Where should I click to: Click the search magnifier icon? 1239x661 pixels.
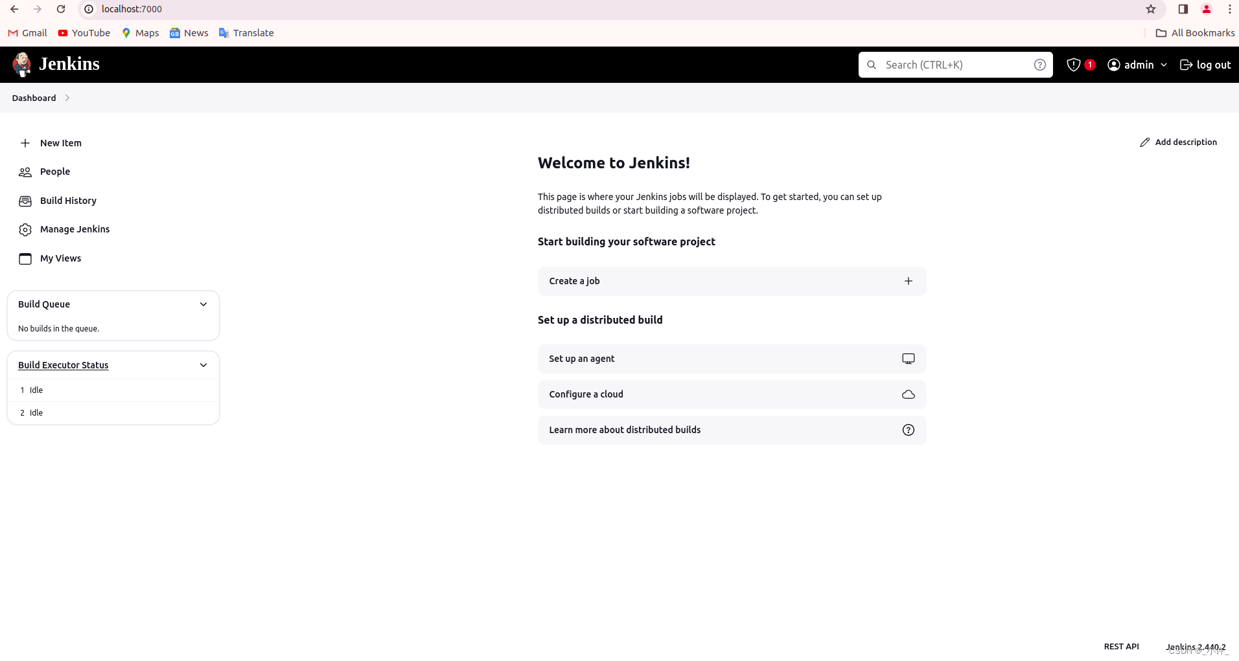coord(872,65)
